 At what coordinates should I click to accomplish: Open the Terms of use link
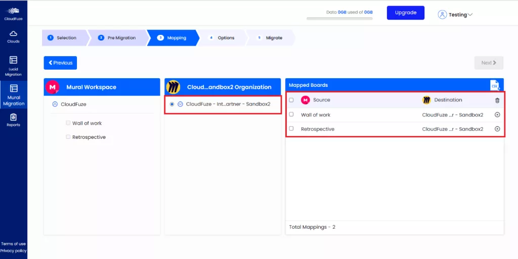[14, 244]
